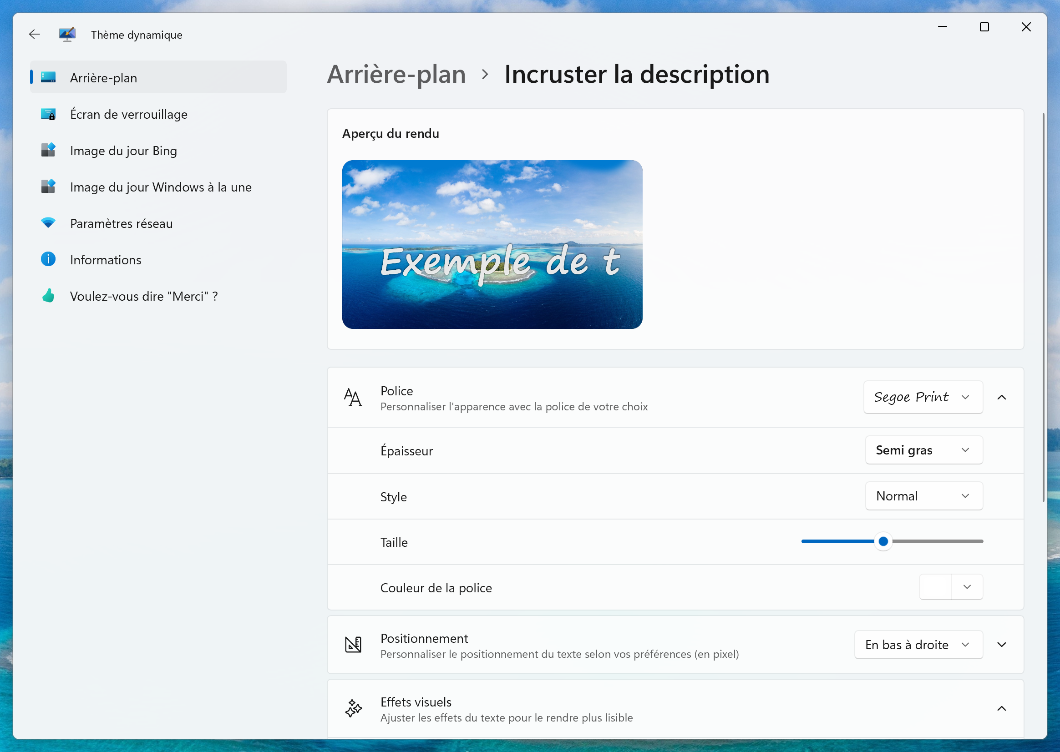Expand the Positionnement section chevron
This screenshot has height=752, width=1060.
[1002, 645]
